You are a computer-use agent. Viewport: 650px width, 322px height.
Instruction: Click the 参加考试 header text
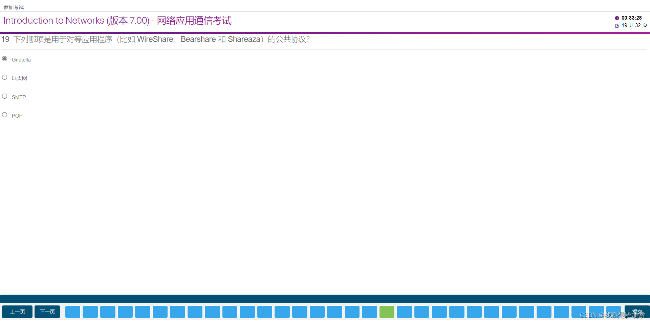pos(14,7)
